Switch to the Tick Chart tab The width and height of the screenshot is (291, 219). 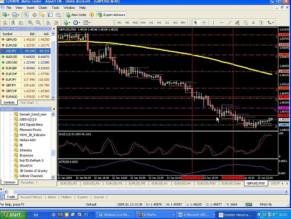click(27, 103)
